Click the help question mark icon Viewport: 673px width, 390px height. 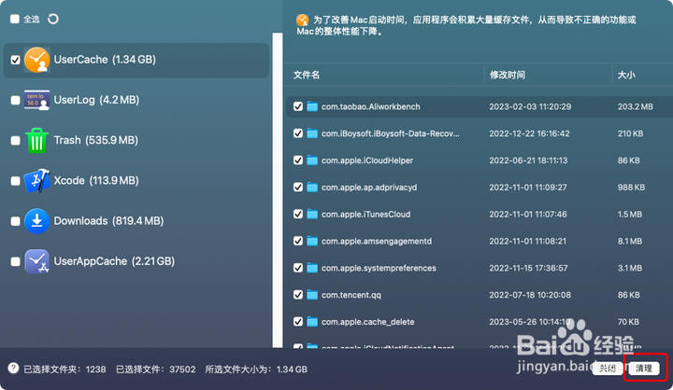[x=13, y=369]
